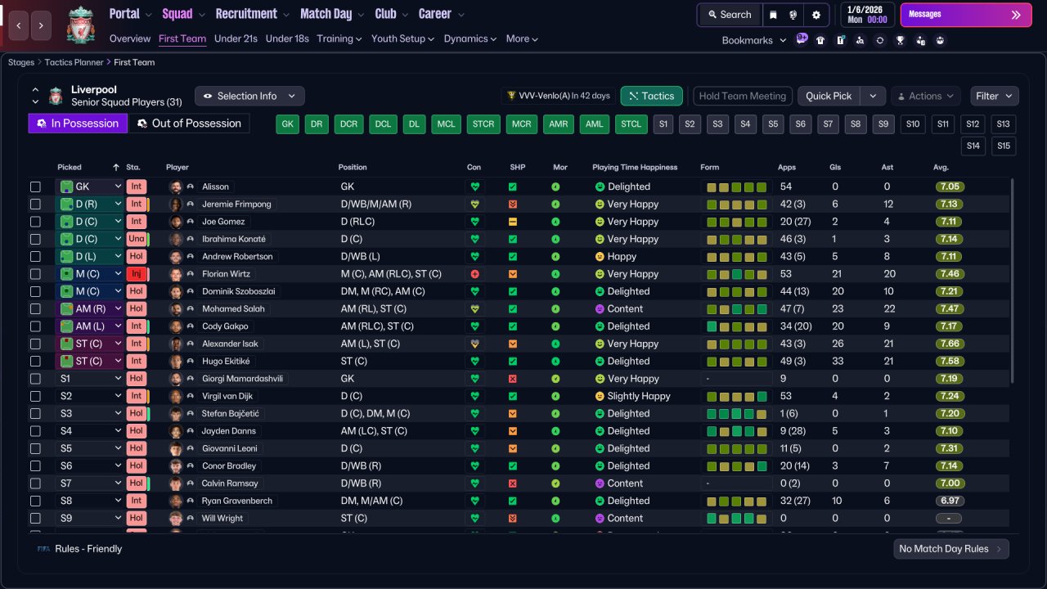Image resolution: width=1047 pixels, height=589 pixels.
Task: Switch to Out of Possession view
Action: coord(189,124)
